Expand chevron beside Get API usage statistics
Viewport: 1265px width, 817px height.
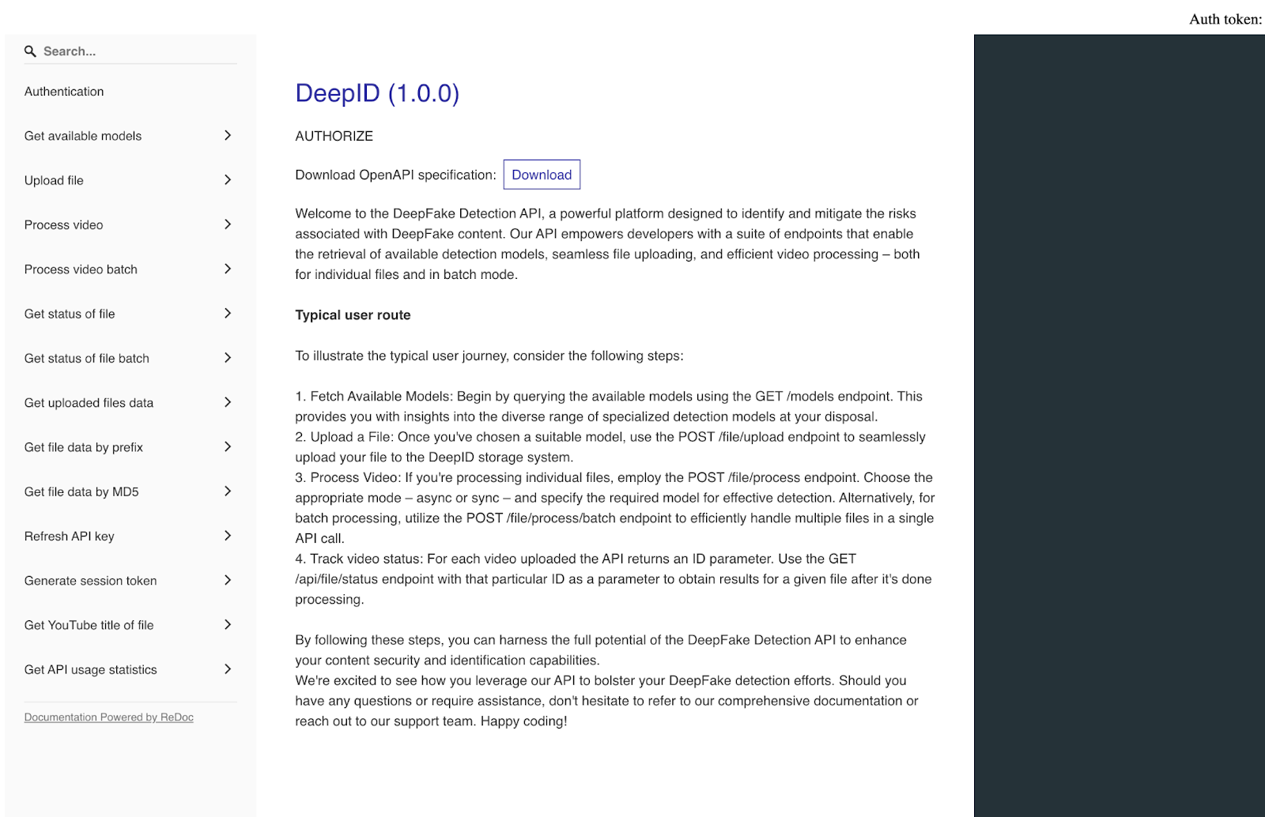pyautogui.click(x=228, y=669)
